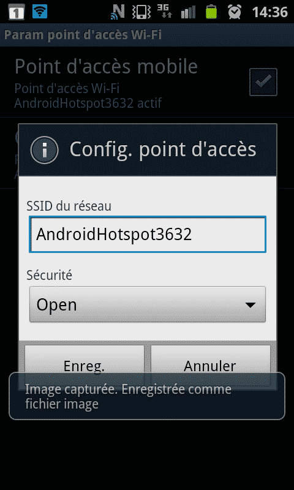294x490 pixels.
Task: Tap the Image capturée toast notification
Action: pos(147,396)
